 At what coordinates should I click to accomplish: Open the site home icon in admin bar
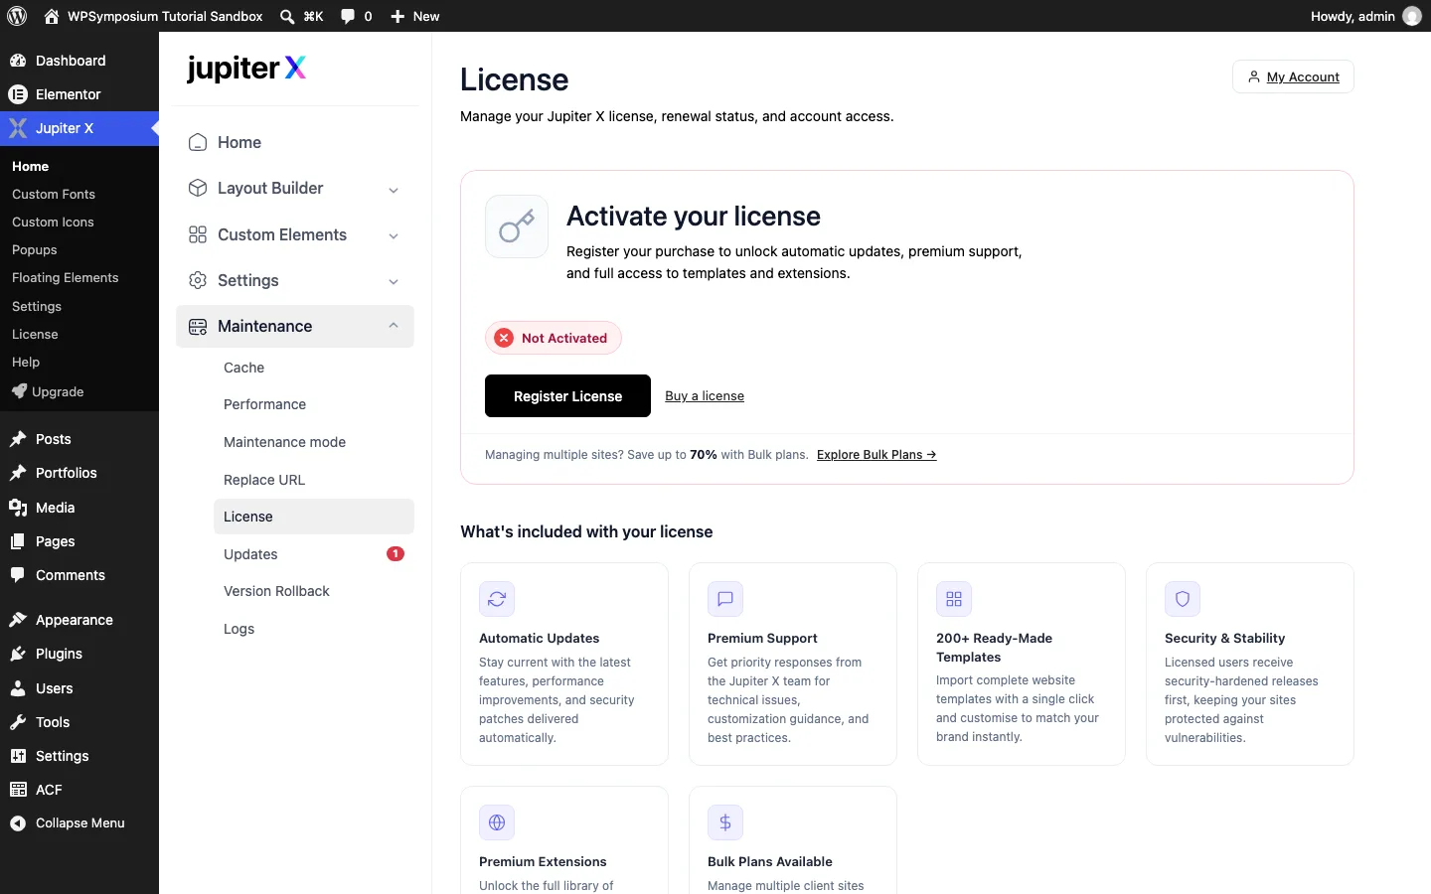pos(52,16)
